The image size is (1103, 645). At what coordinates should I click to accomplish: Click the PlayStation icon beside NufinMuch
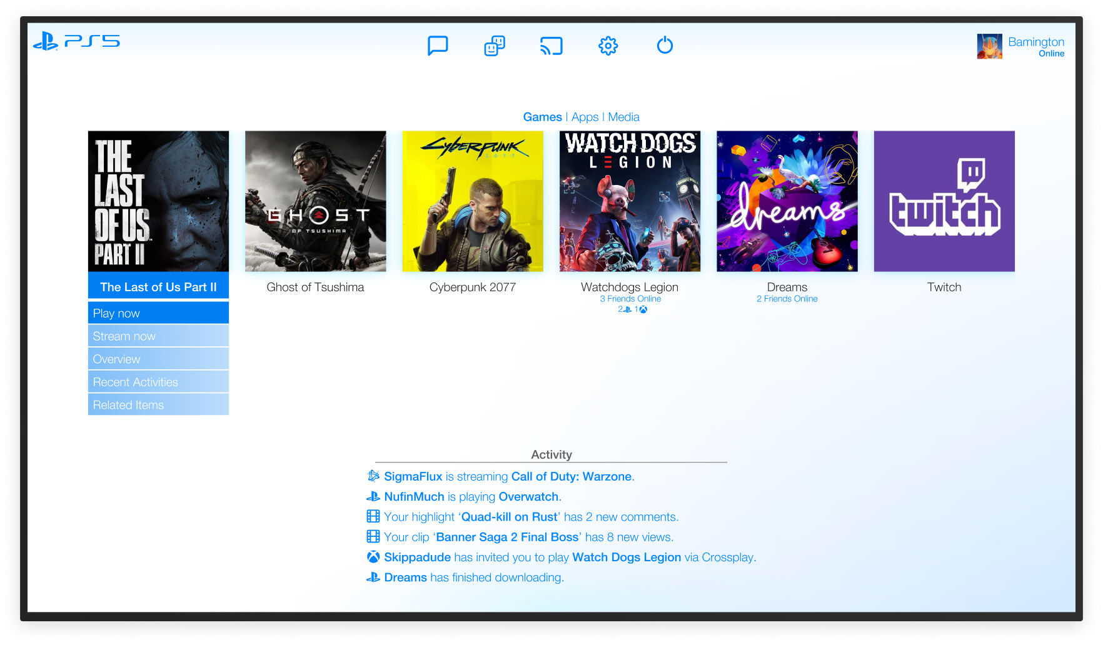point(373,497)
